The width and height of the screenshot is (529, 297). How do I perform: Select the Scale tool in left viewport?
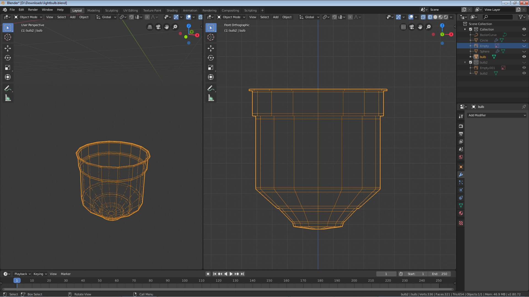tap(8, 68)
